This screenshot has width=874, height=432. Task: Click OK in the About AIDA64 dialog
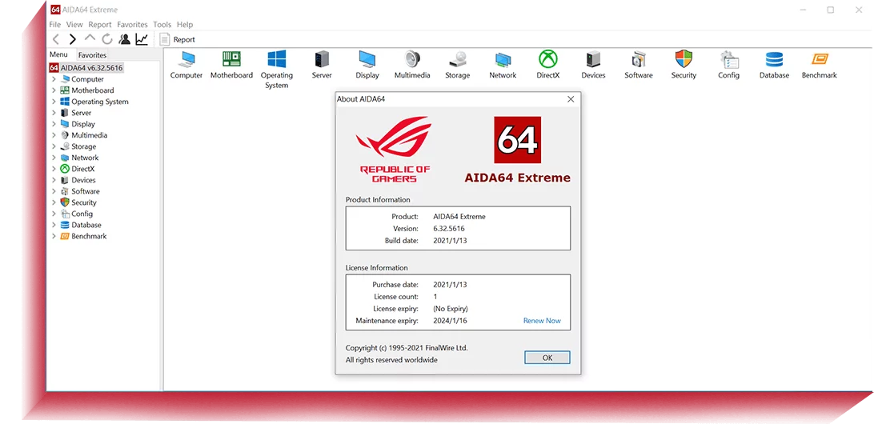pyautogui.click(x=547, y=358)
